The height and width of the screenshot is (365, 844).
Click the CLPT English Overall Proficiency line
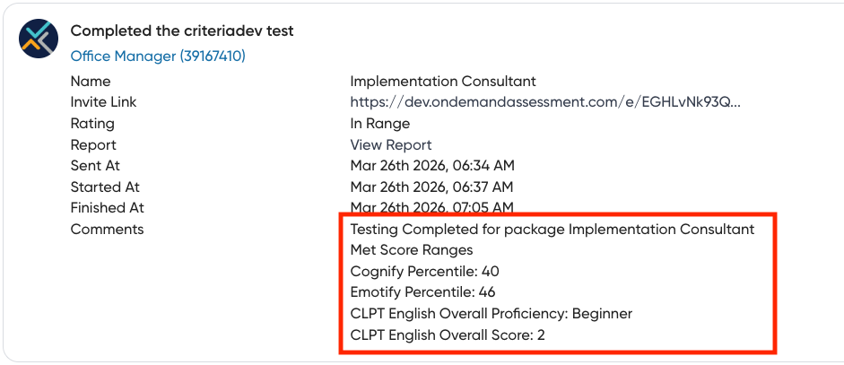tap(492, 314)
